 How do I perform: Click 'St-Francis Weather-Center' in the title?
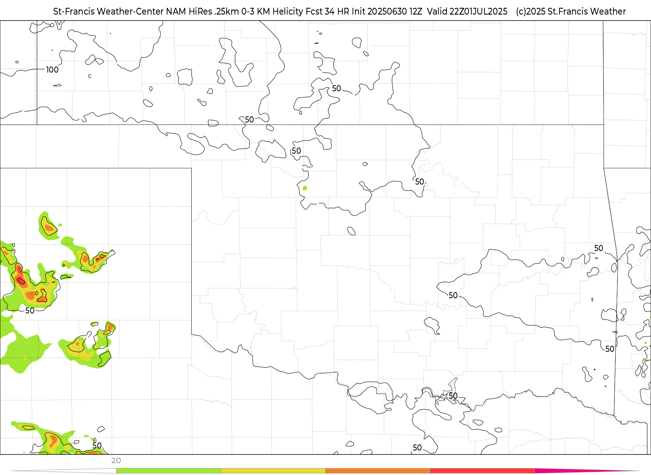click(x=108, y=12)
